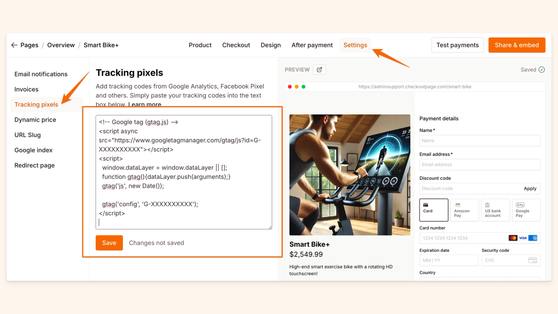Click green window dot in preview browser
Viewport: 558px width, 314px height.
(303, 86)
